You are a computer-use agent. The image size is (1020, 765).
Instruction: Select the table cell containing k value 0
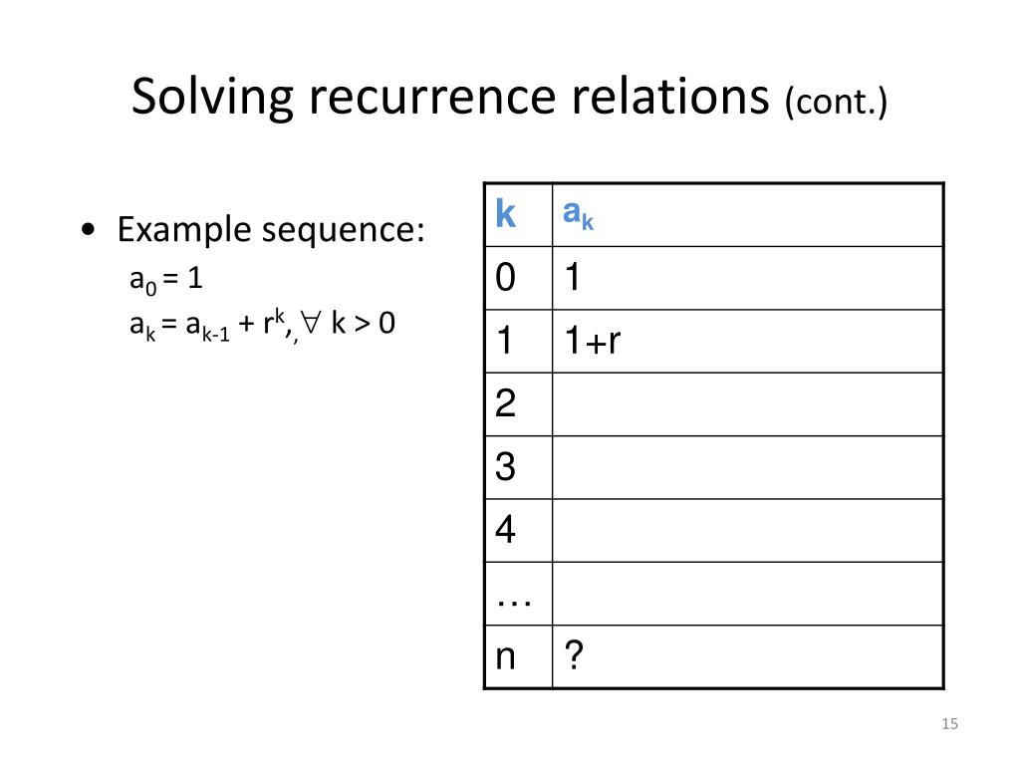point(518,278)
